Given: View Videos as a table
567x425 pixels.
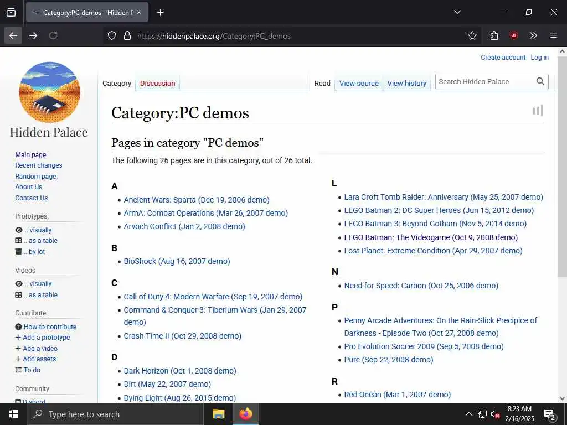Looking at the screenshot, I should pos(37,295).
